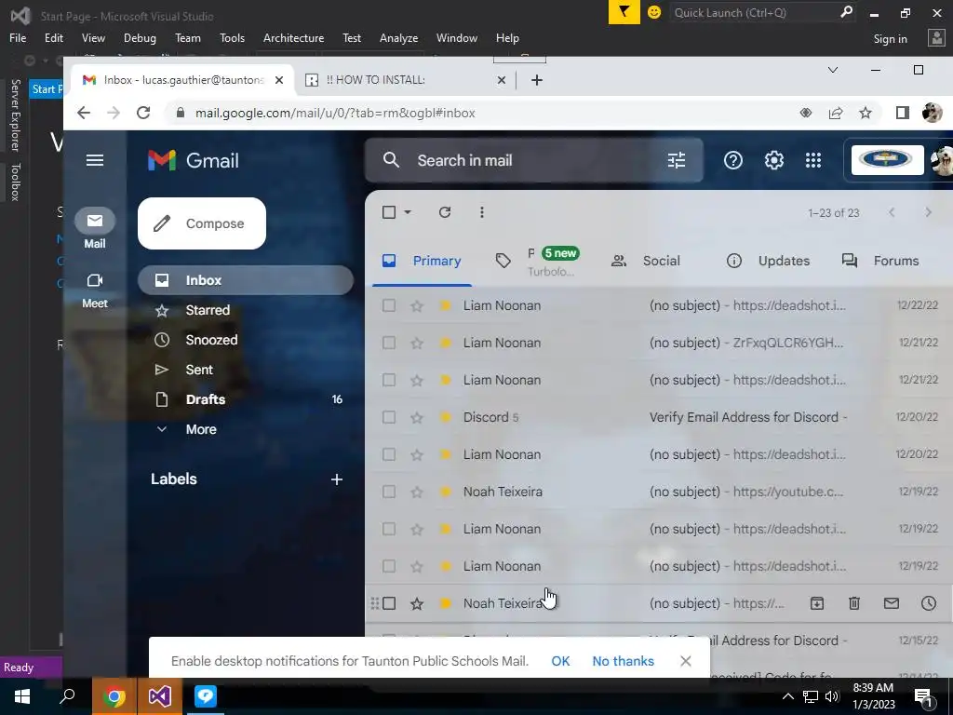Open the Meet section icon
This screenshot has width=953, height=715.
click(x=95, y=280)
